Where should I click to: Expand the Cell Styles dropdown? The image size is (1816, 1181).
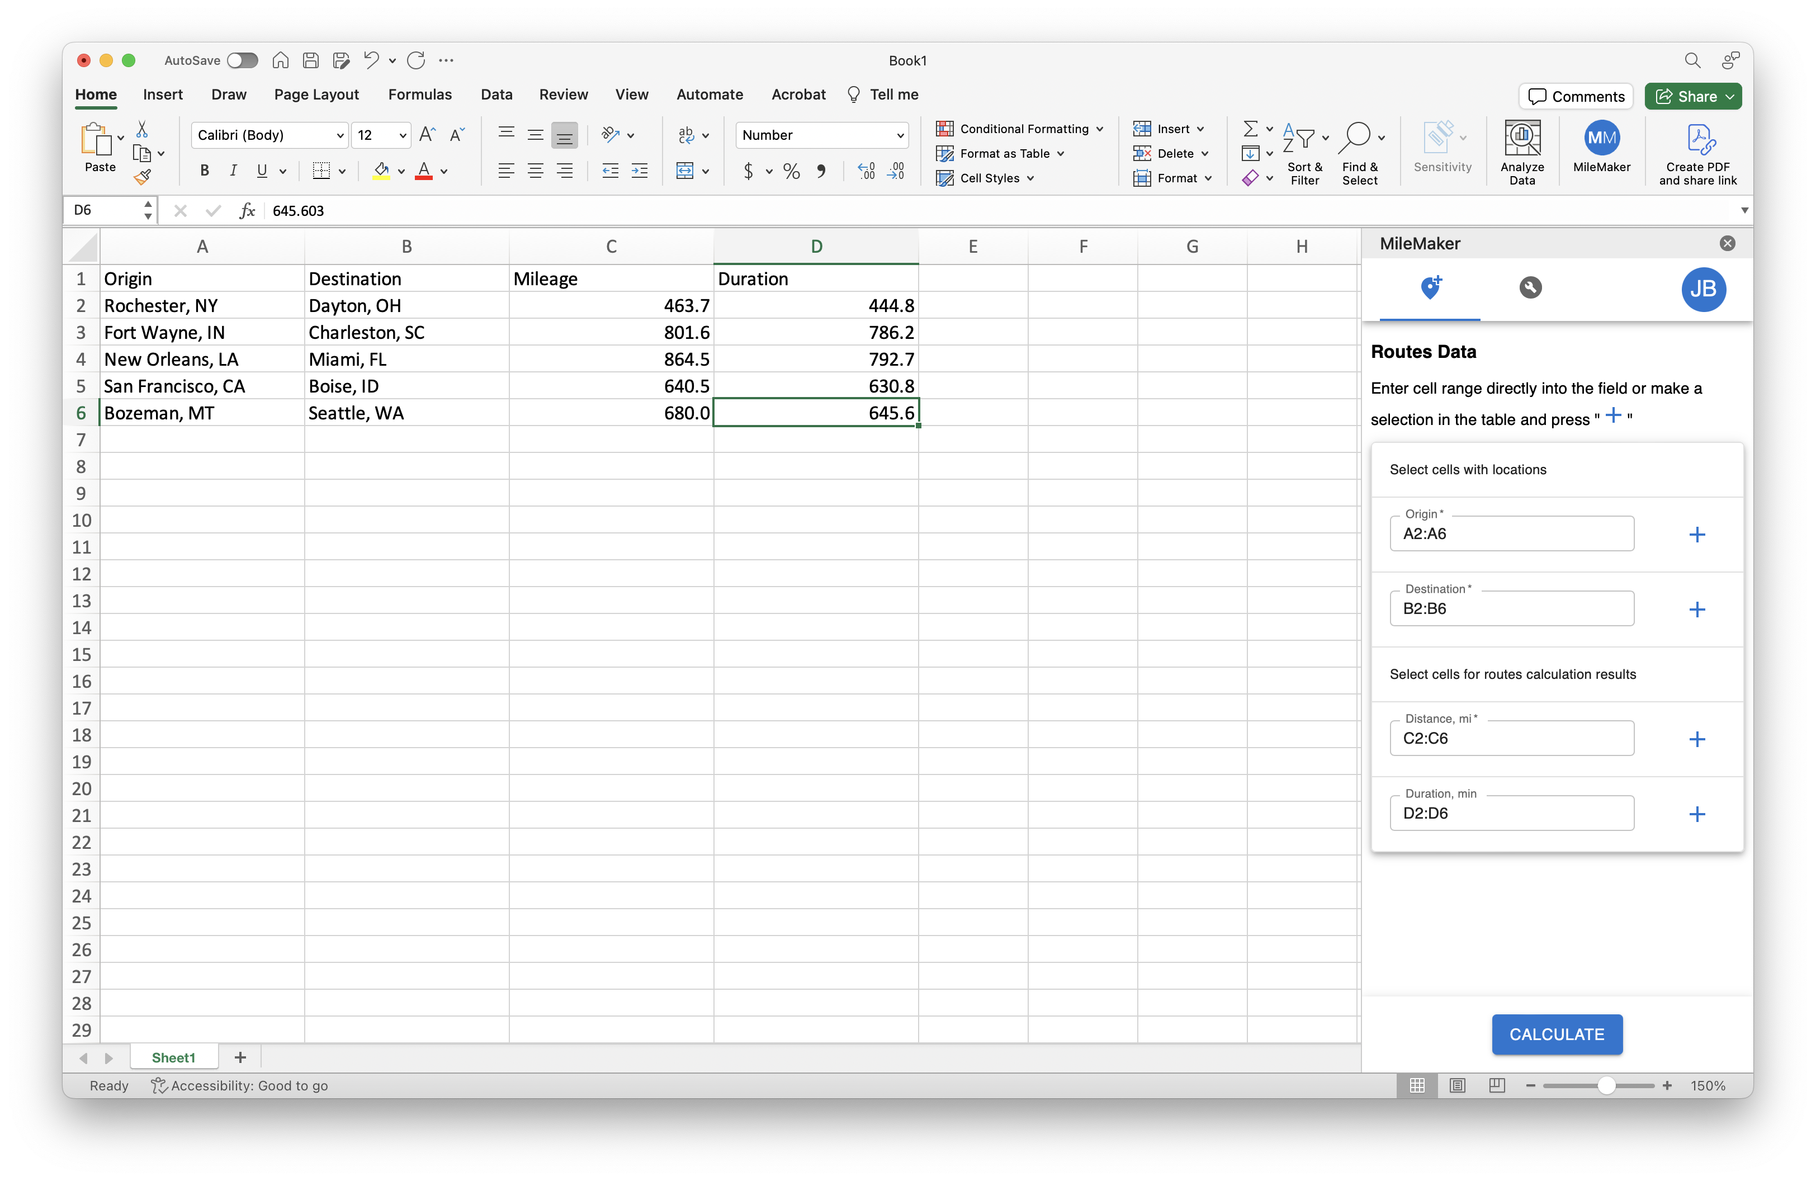985,178
